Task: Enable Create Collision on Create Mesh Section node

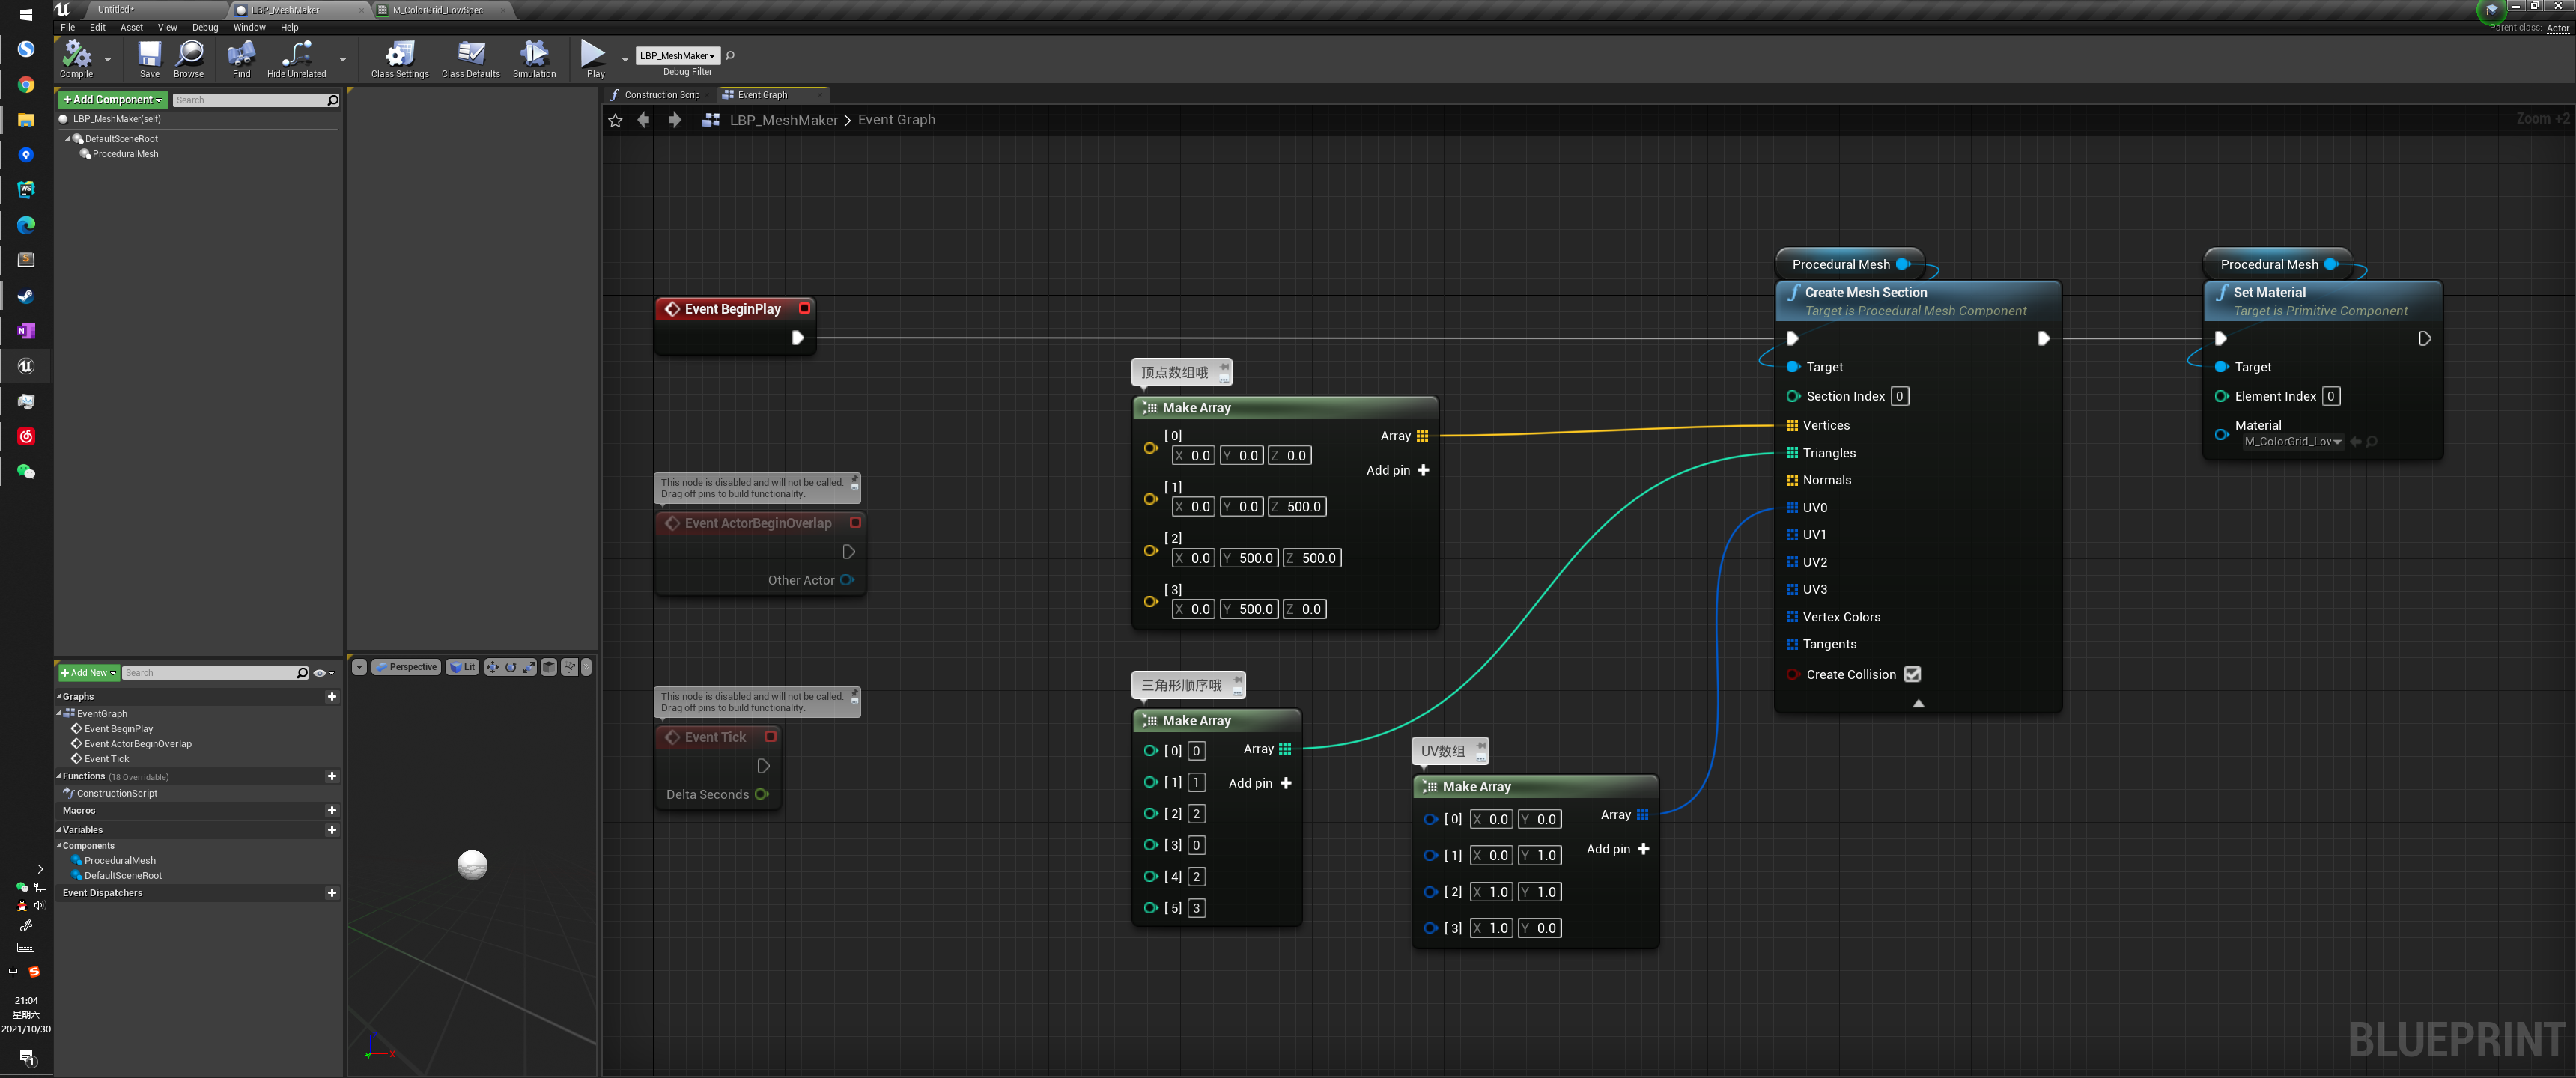Action: pos(1912,674)
